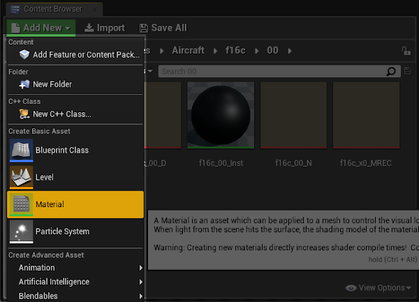This screenshot has width=419, height=302.
Task: Select Blueprint Class basic asset
Action: [x=75, y=150]
